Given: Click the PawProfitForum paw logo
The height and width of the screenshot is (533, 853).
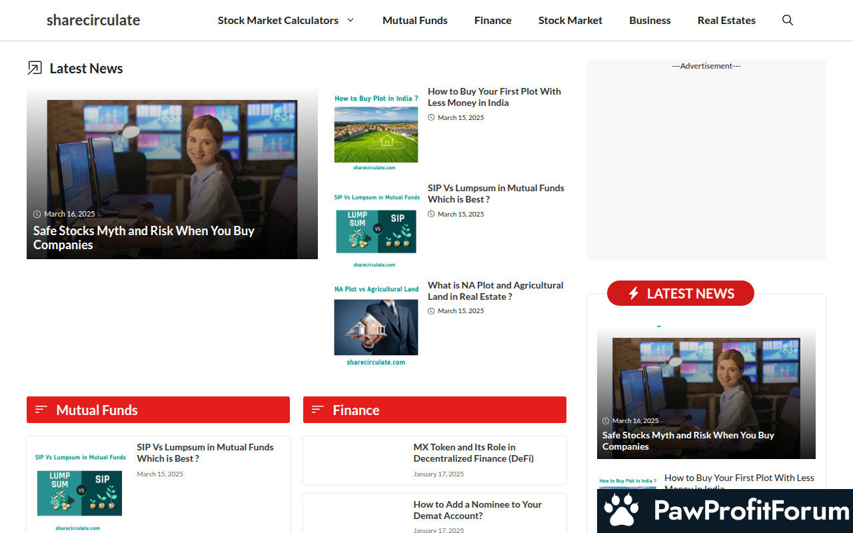Looking at the screenshot, I should point(621,511).
